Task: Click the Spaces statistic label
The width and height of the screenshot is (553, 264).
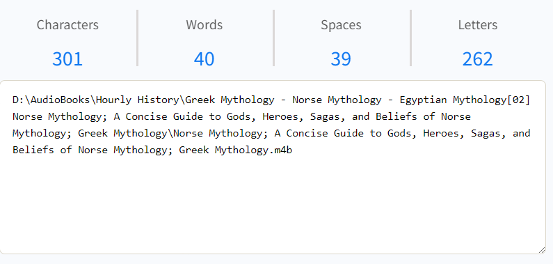Action: pos(341,24)
